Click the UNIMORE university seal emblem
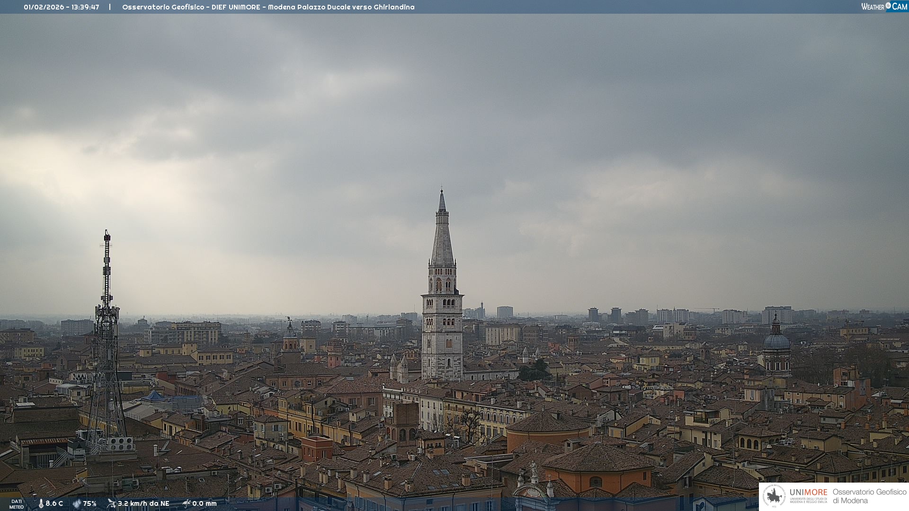Viewport: 909px width, 511px height. point(774,496)
